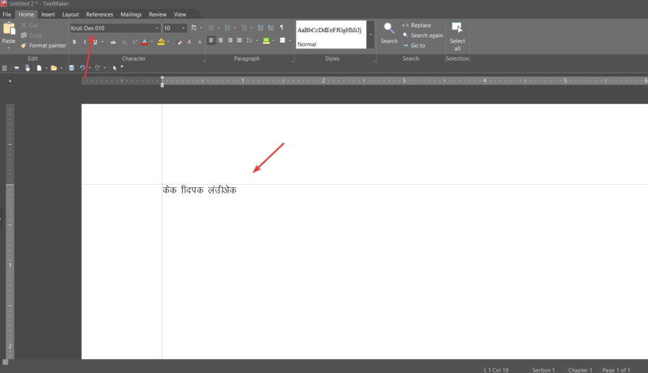This screenshot has width=648, height=373.
Task: Click the tab stop type selector
Action: (x=10, y=80)
